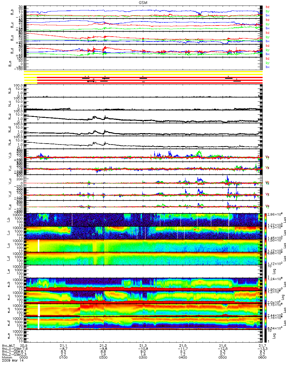Click the N_d density axis label
Image resolution: width=286 pixels, height=369 pixels.
coord(10,129)
